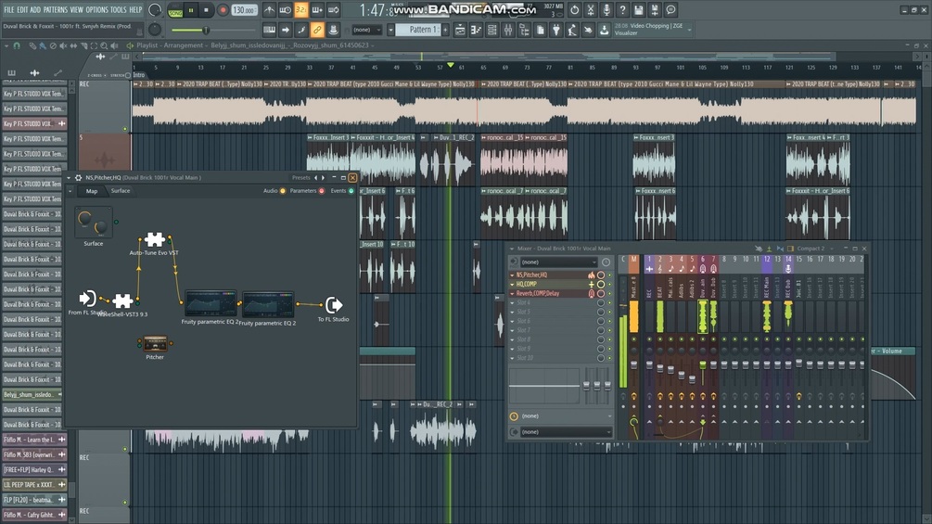
Task: Open the mixer toolbar icon
Action: coord(508,30)
